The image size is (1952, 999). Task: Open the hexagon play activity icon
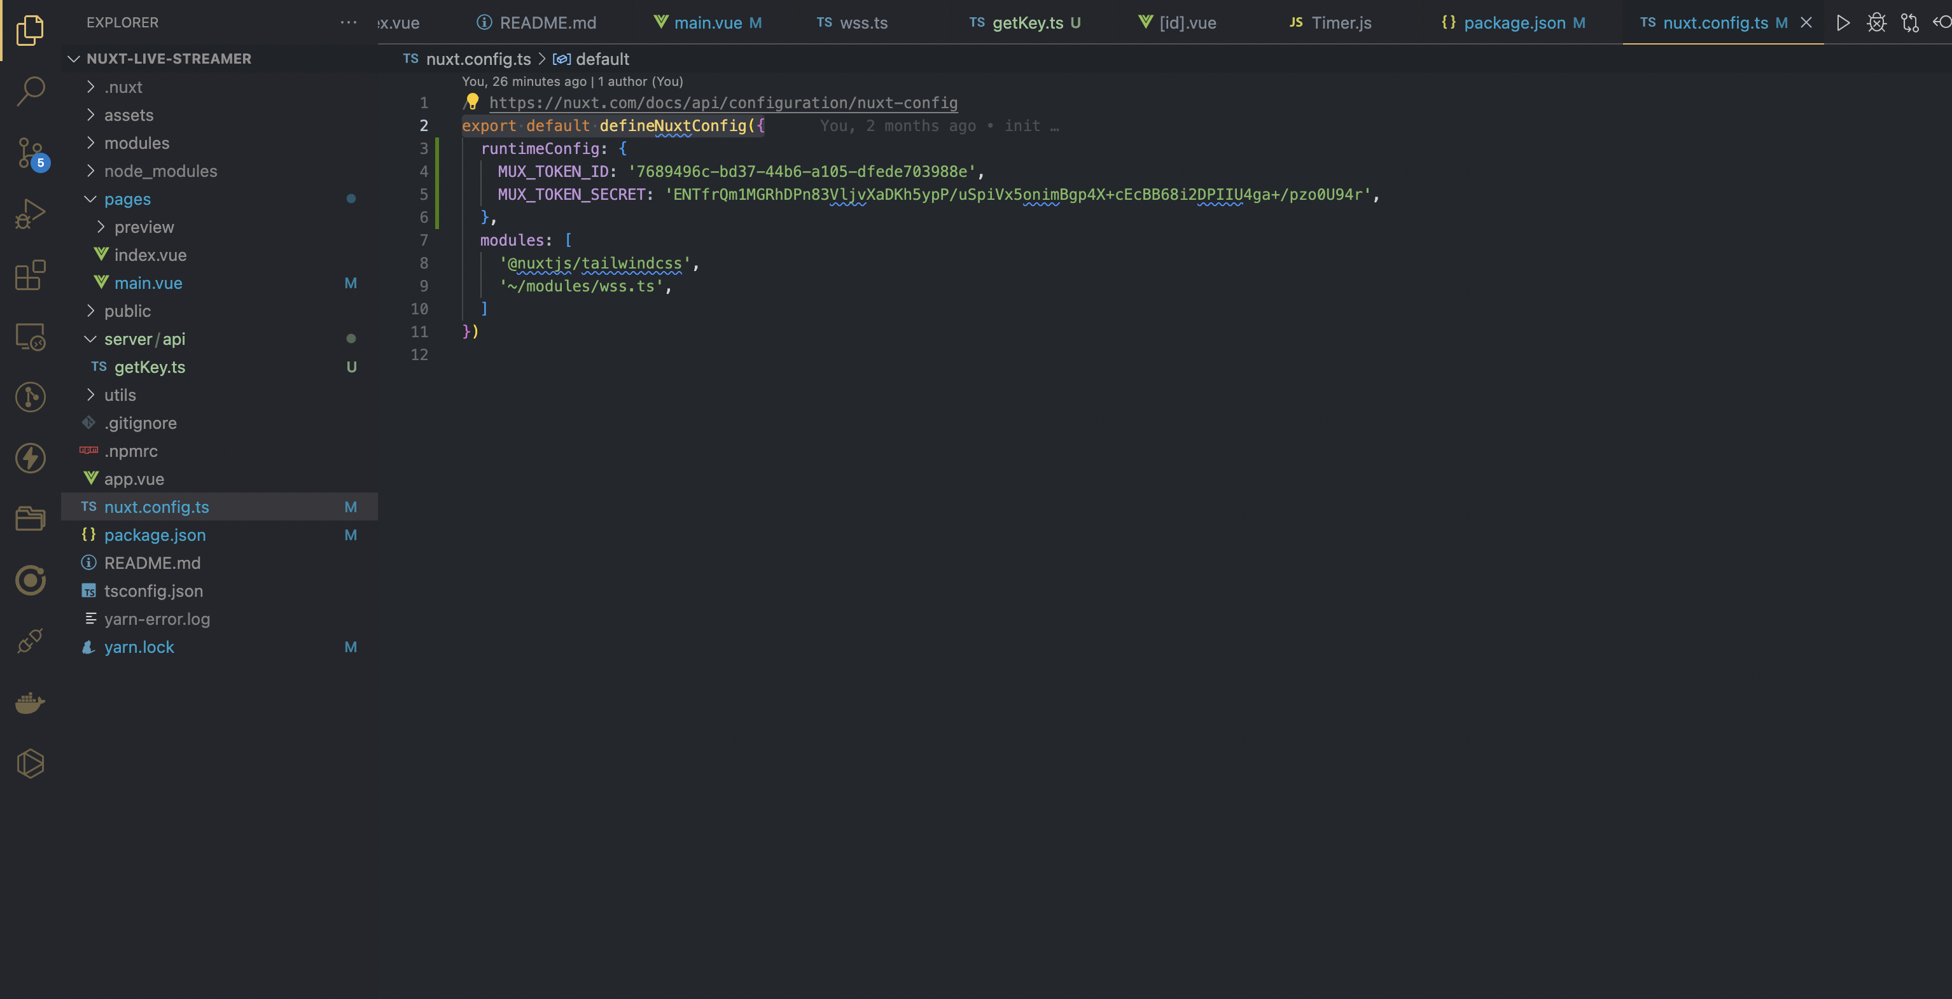click(x=31, y=764)
